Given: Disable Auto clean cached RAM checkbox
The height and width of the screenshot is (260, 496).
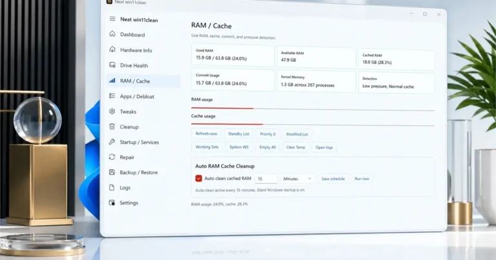Looking at the screenshot, I should [198, 179].
